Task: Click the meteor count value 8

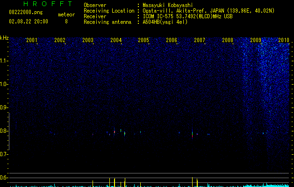Action: pyautogui.click(x=66, y=22)
